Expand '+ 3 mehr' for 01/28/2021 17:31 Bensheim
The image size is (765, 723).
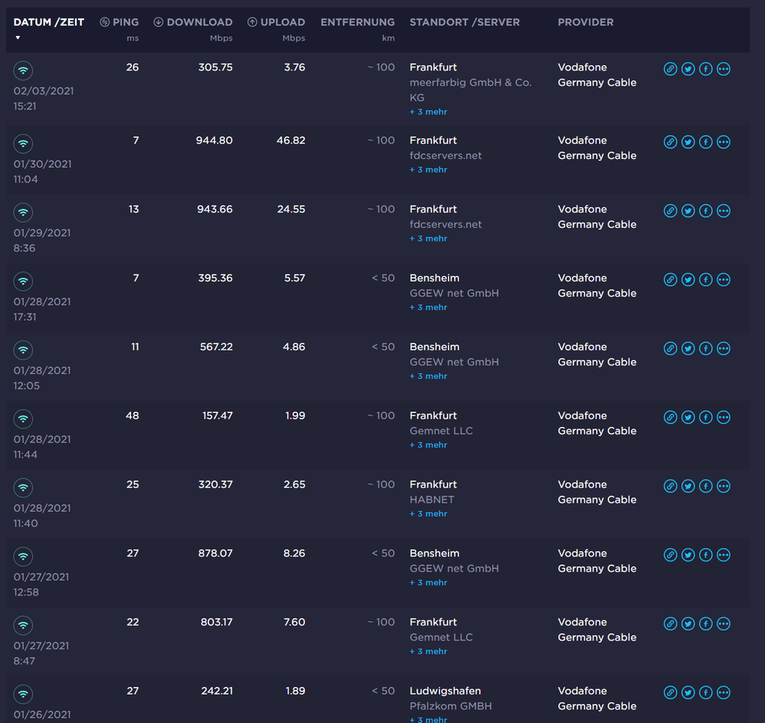click(x=428, y=307)
